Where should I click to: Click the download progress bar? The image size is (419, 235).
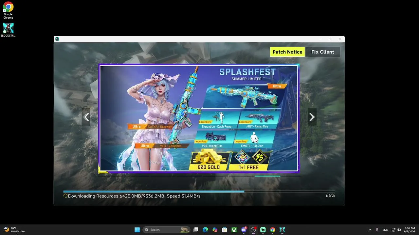(199, 191)
